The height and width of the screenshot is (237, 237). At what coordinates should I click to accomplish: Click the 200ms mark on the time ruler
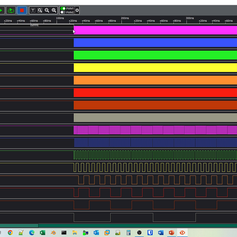(125, 19)
